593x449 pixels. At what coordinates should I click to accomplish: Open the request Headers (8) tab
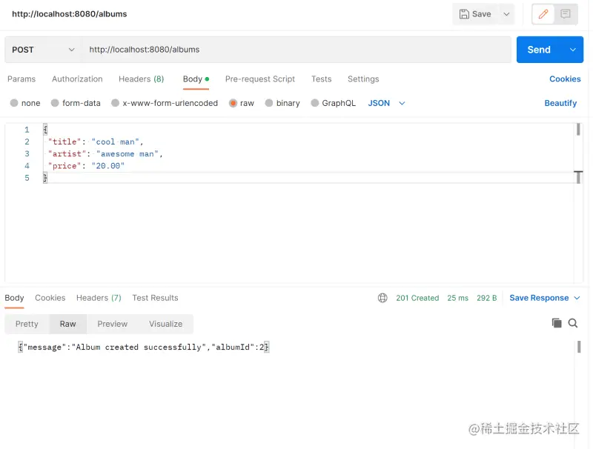click(141, 79)
